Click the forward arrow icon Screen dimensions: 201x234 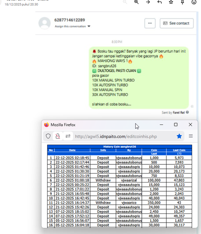click(x=148, y=2)
